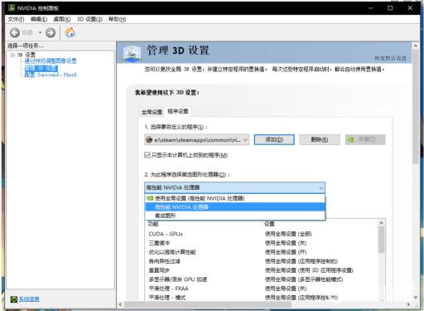Select the highlighted 管理 3D 设置 tree item
This screenshot has width=424, height=311.
(41, 68)
